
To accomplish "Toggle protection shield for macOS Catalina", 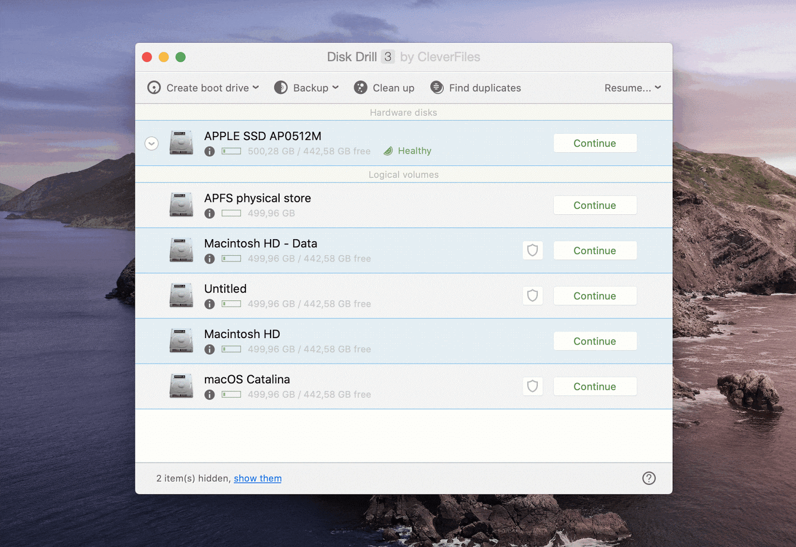I will pyautogui.click(x=532, y=386).
